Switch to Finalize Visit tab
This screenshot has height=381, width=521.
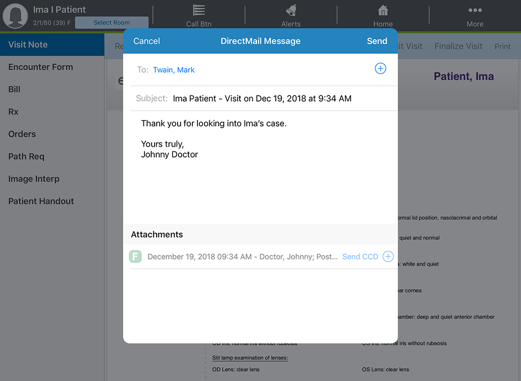point(458,46)
